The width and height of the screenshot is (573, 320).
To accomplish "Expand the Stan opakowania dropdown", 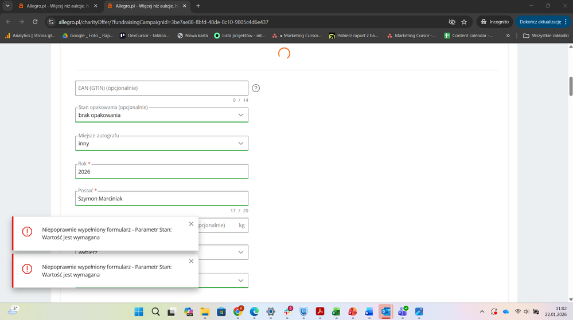I will [x=241, y=115].
